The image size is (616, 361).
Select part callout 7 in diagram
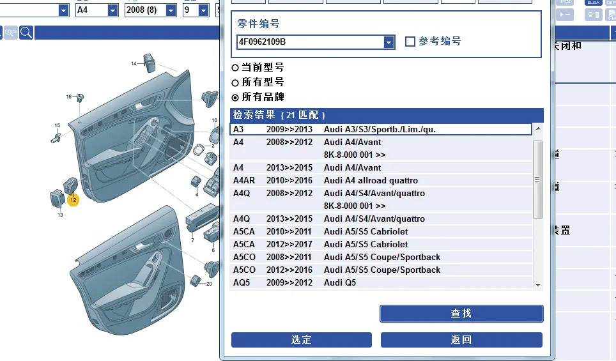[192, 240]
